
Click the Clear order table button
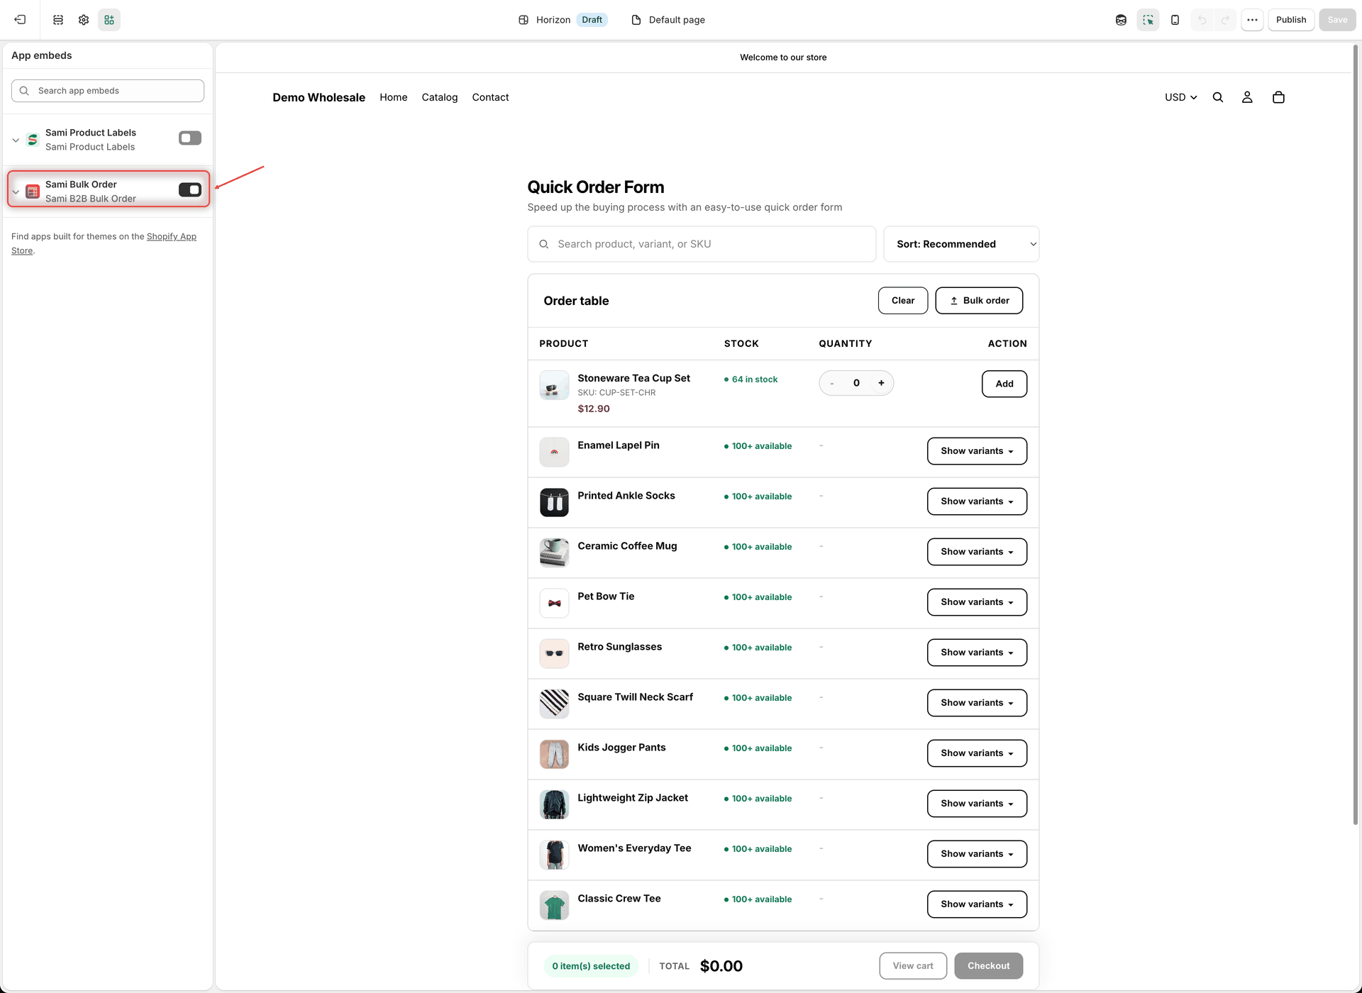coord(903,301)
